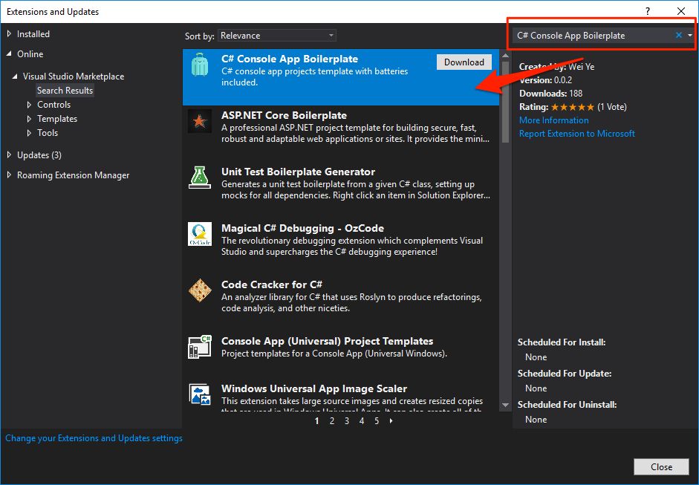
Task: Click the OzCode extension icon
Action: [x=199, y=234]
